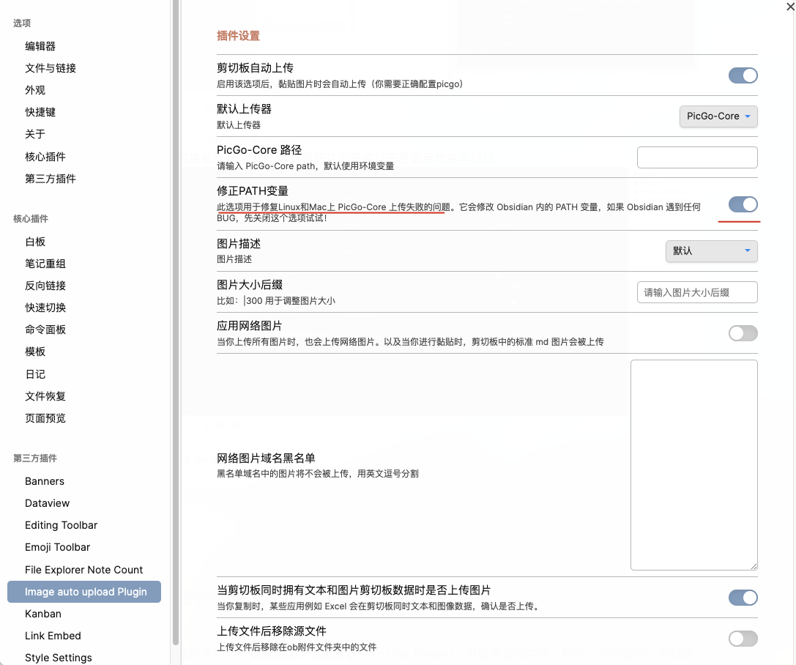The width and height of the screenshot is (796, 665).
Task: Select 快捷键 in the options list
Action: 40,112
